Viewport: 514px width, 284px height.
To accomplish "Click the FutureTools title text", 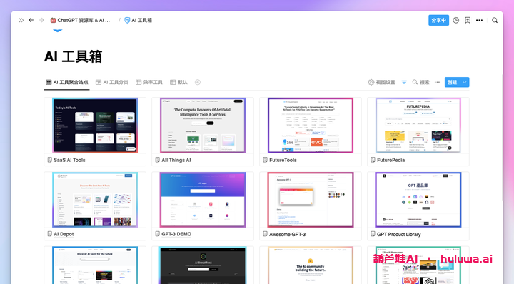I will point(283,160).
